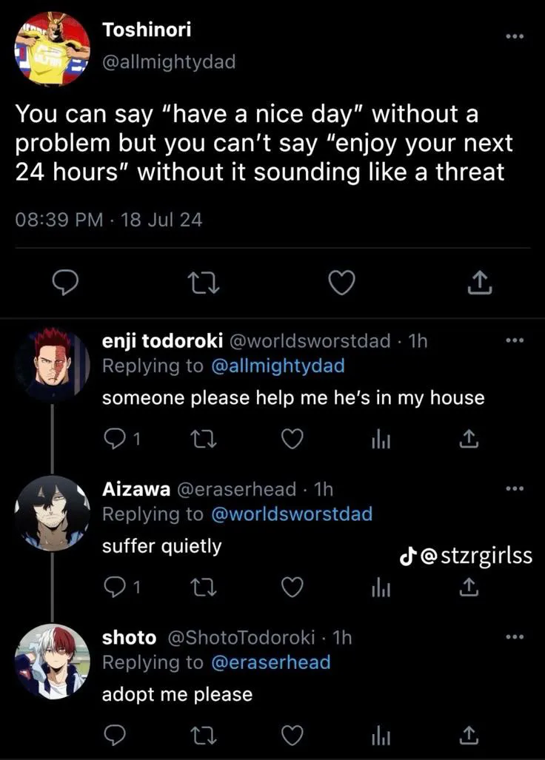
Task: Reply to shoto's 'adopt me please' tweet
Action: tap(113, 735)
